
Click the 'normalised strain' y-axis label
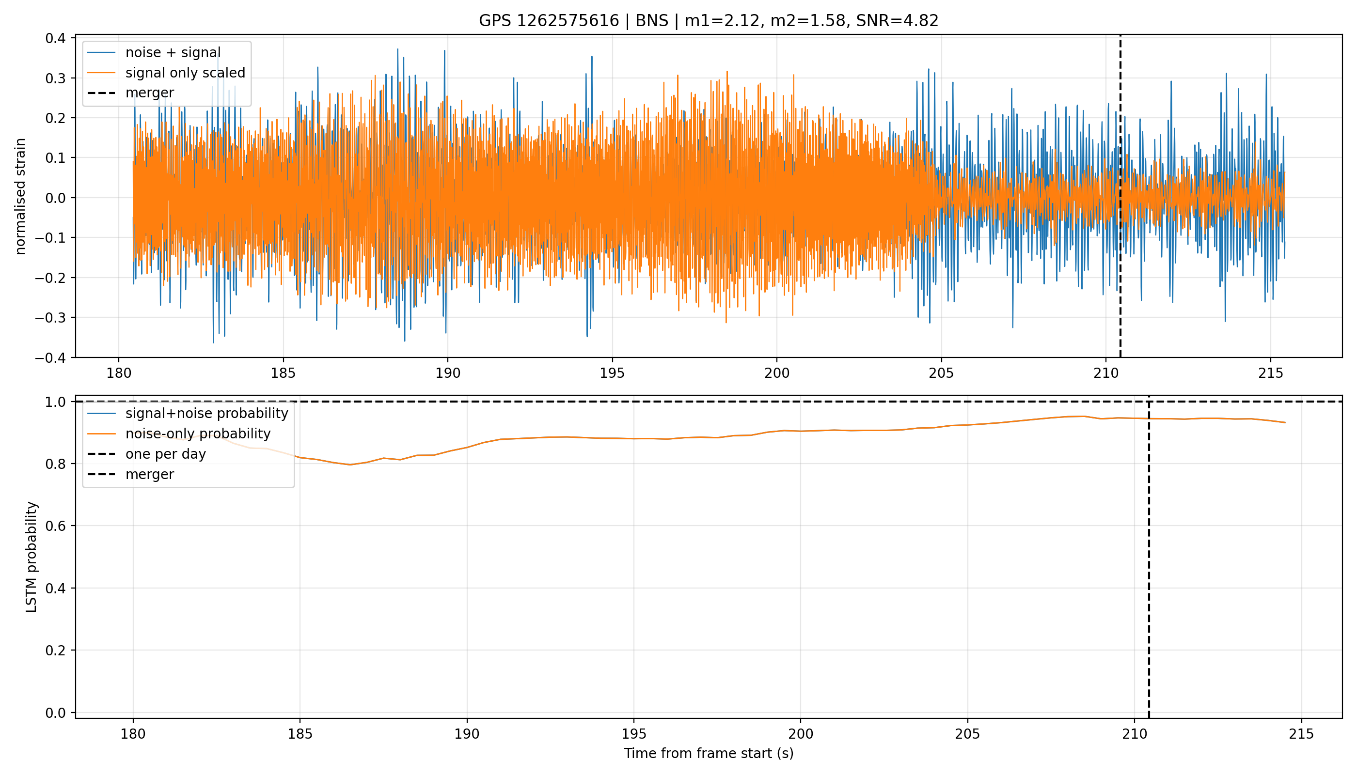point(20,196)
